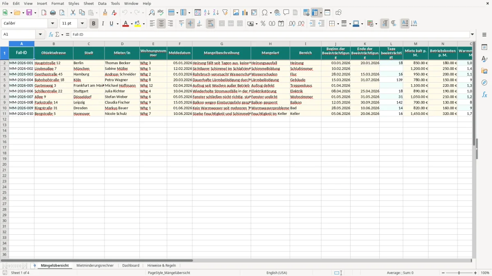Expand the formula bar

click(x=472, y=35)
